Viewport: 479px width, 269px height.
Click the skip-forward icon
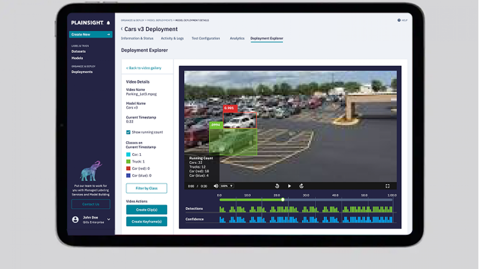(301, 186)
